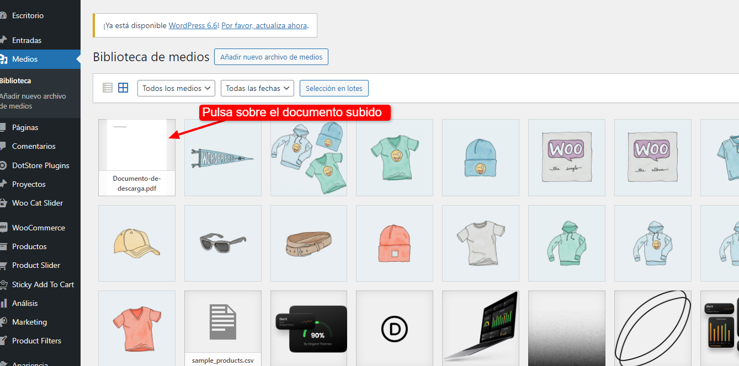739x366 pixels.
Task: Select the WordPress pennant image thumbnail
Action: (x=223, y=158)
